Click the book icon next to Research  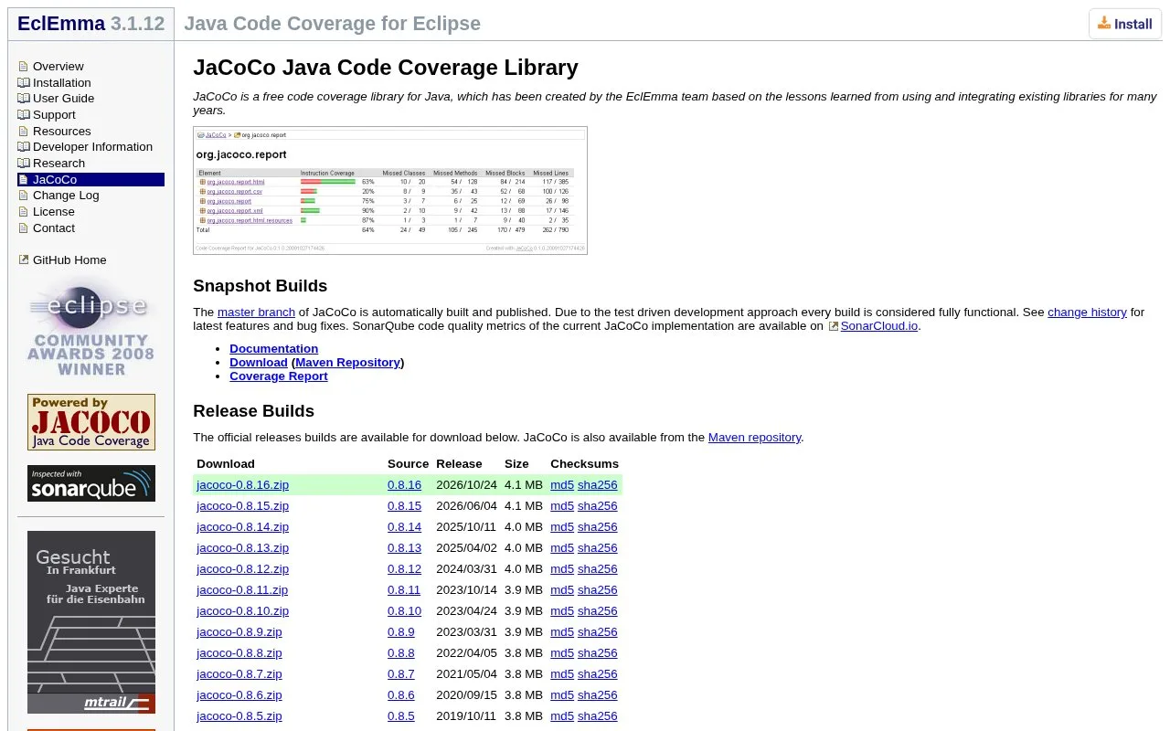tap(24, 164)
